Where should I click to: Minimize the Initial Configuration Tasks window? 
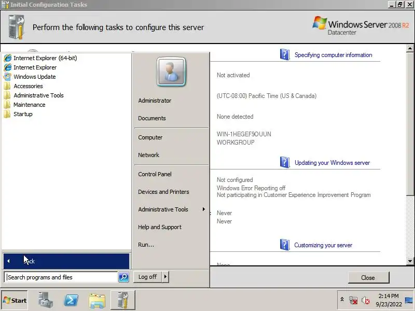coord(392,5)
